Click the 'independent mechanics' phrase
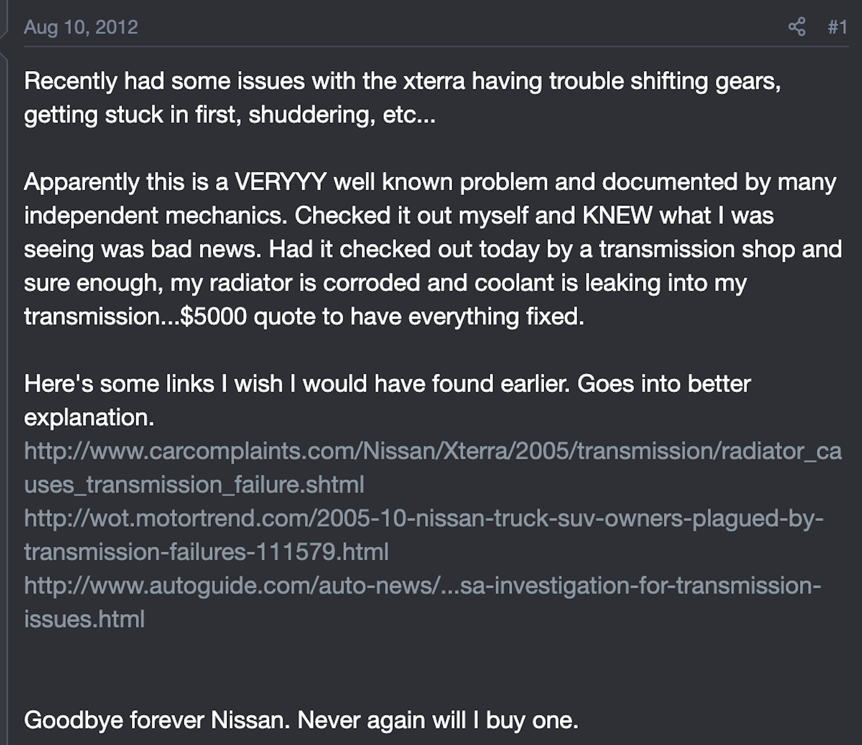 (x=156, y=215)
